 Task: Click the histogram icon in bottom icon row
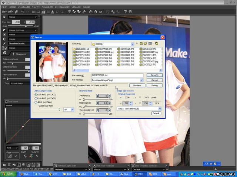click(x=4, y=165)
